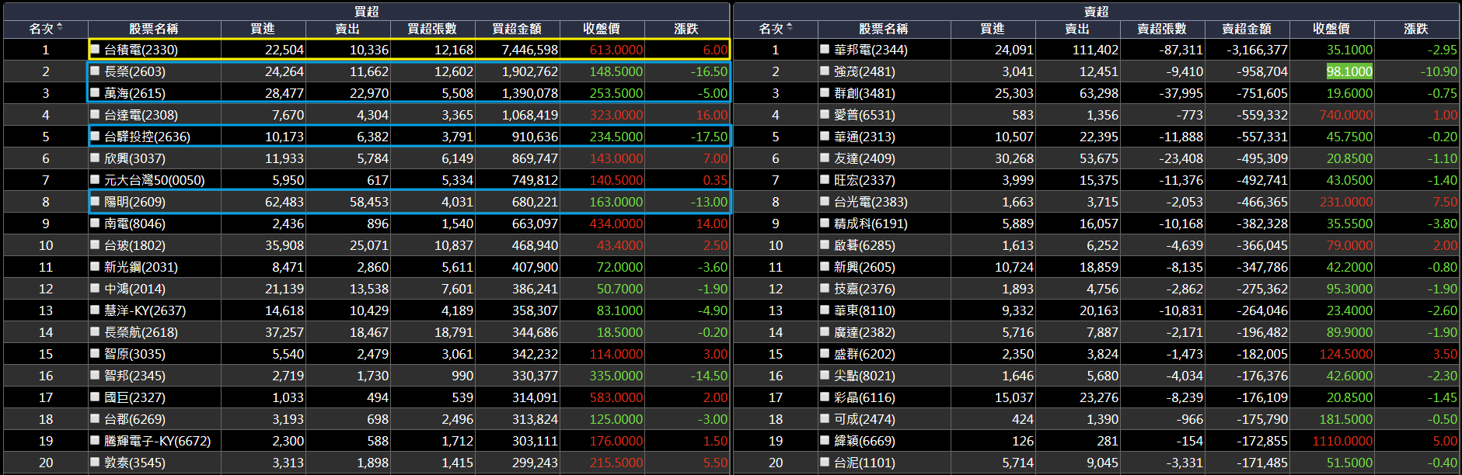1462x475 pixels.
Task: Select stock name 啟碁(6285)
Action: 864,245
